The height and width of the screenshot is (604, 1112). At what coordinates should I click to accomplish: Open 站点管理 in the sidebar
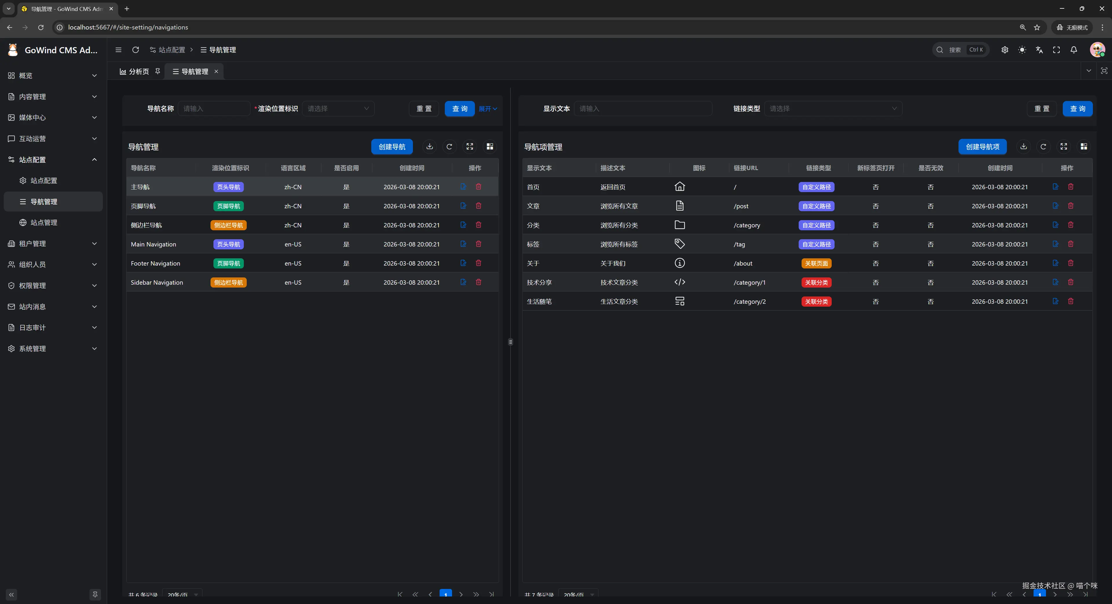point(44,222)
